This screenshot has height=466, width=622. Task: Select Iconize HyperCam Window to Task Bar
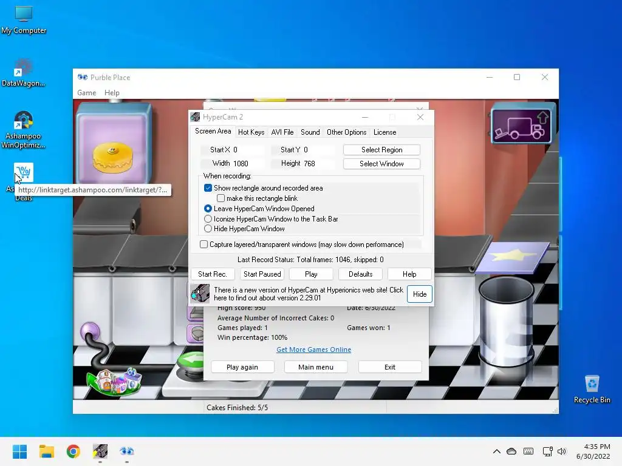click(x=208, y=218)
